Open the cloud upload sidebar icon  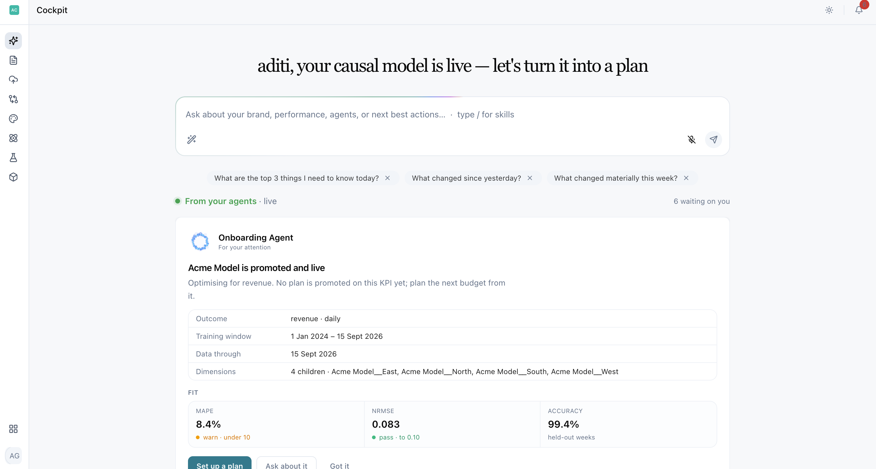14,80
